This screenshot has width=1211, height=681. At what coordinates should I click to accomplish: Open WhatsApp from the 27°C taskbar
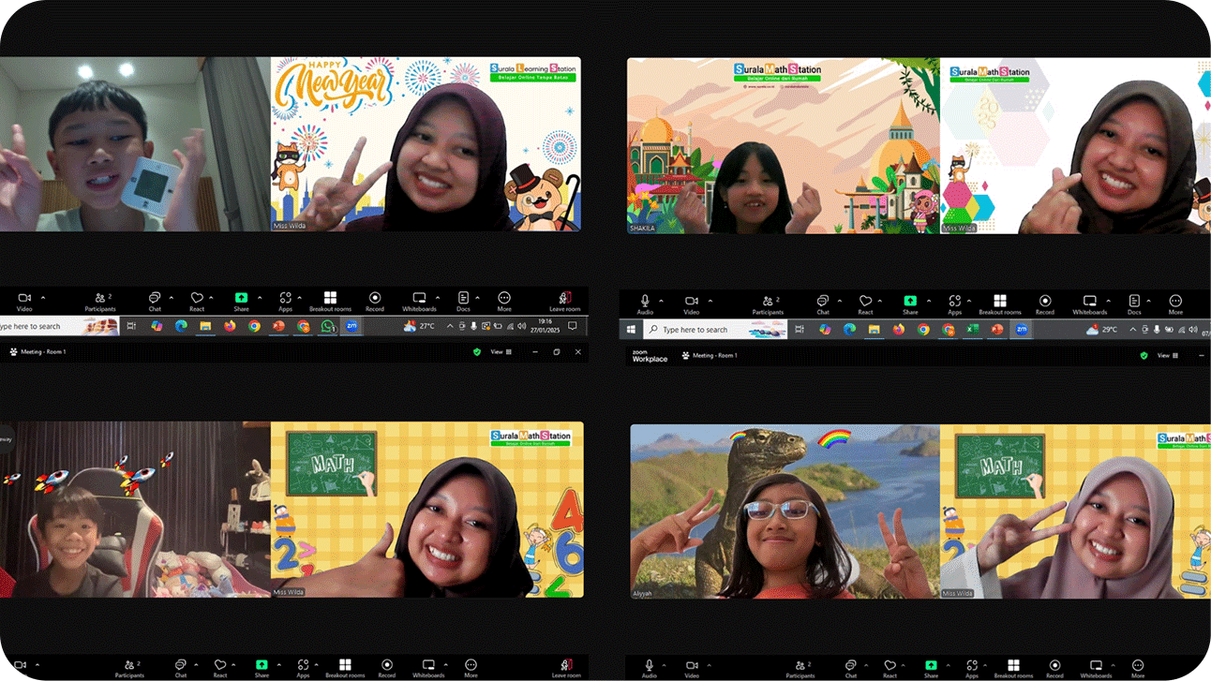point(328,326)
